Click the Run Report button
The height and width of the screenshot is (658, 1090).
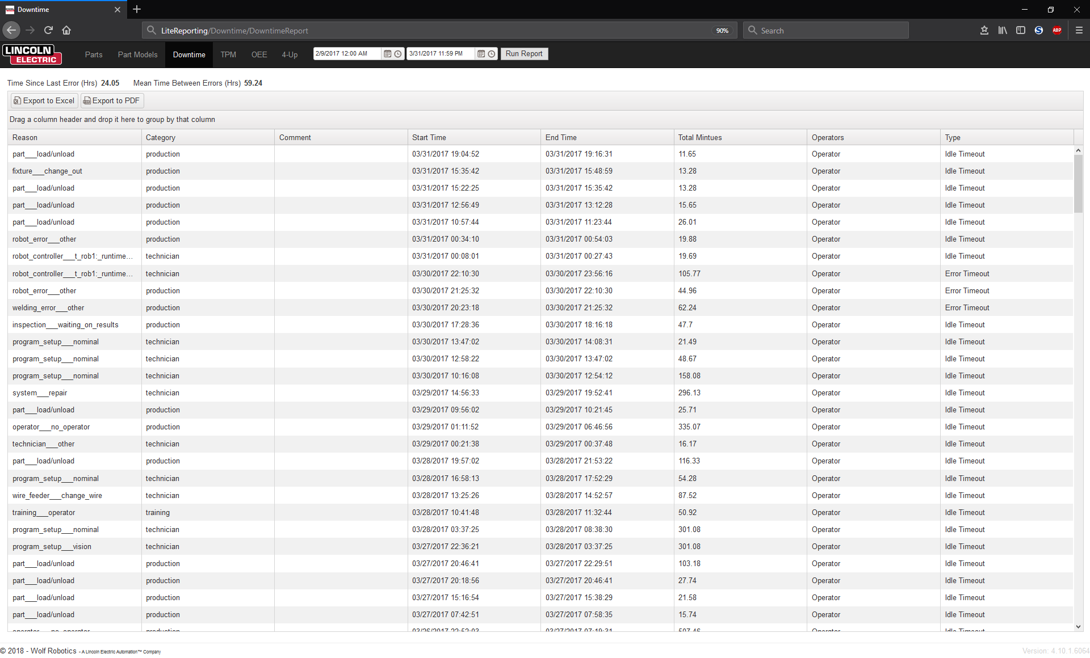[523, 54]
